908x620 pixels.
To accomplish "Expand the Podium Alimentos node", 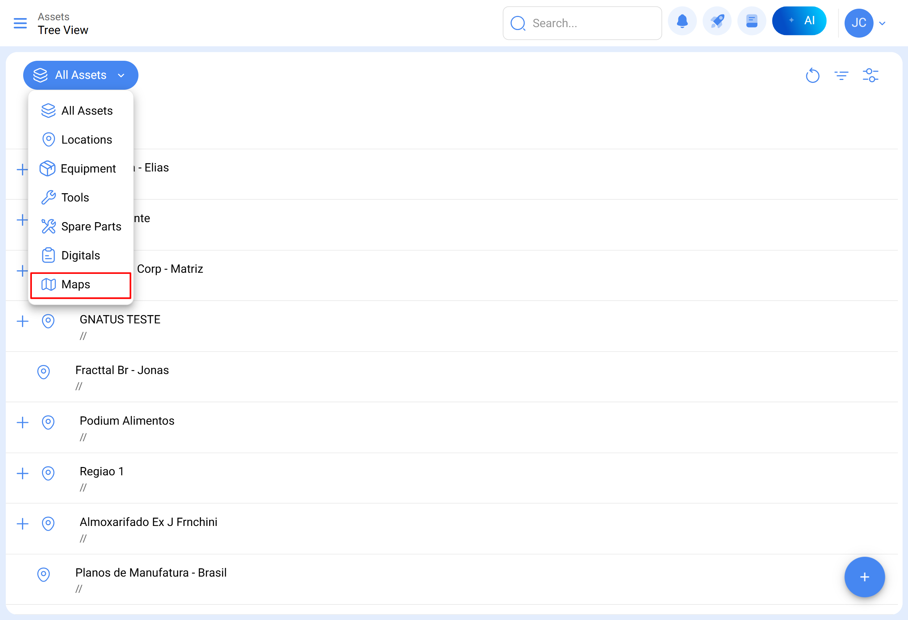I will pos(23,422).
